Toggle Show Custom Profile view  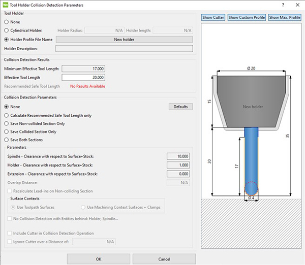click(x=247, y=17)
